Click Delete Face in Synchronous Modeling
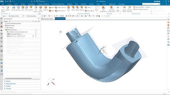The image size is (170, 95). (77, 8)
